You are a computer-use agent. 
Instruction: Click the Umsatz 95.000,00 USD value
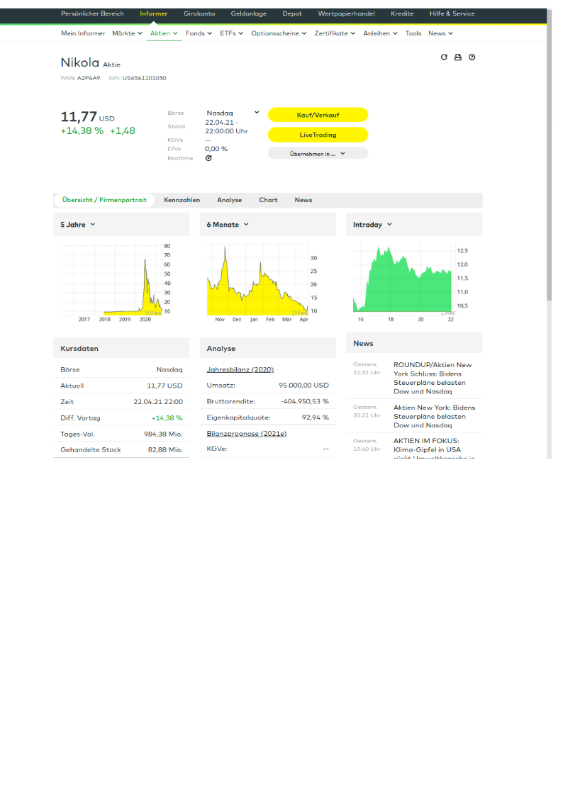coord(303,386)
